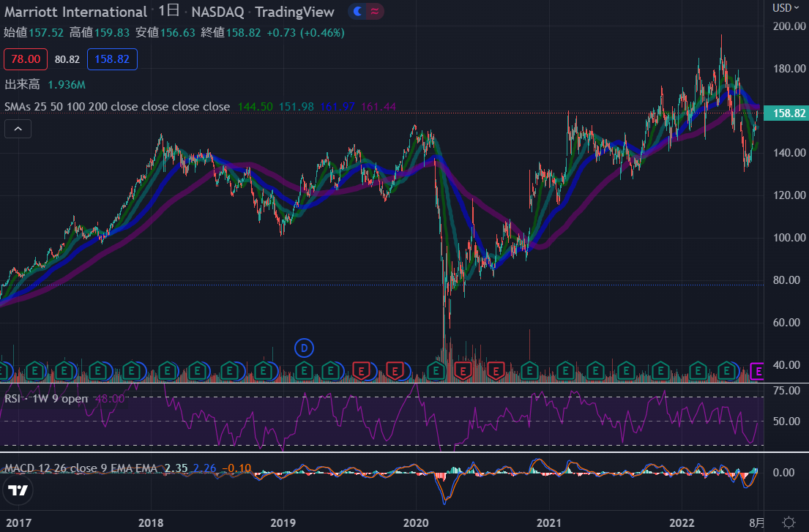Image resolution: width=809 pixels, height=532 pixels.
Task: Open the magenta upcoming earnings E marker
Action: tap(758, 371)
